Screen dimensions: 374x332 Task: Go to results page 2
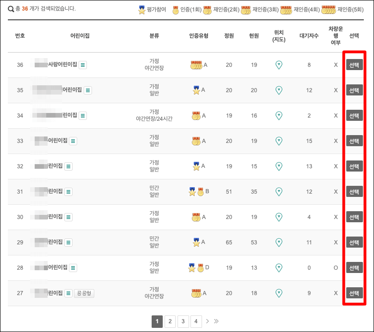(170, 321)
